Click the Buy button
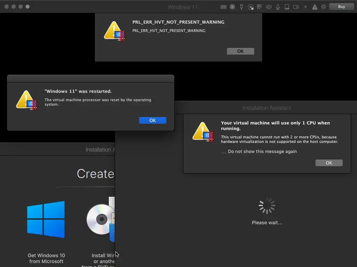The height and width of the screenshot is (267, 357). tap(342, 7)
